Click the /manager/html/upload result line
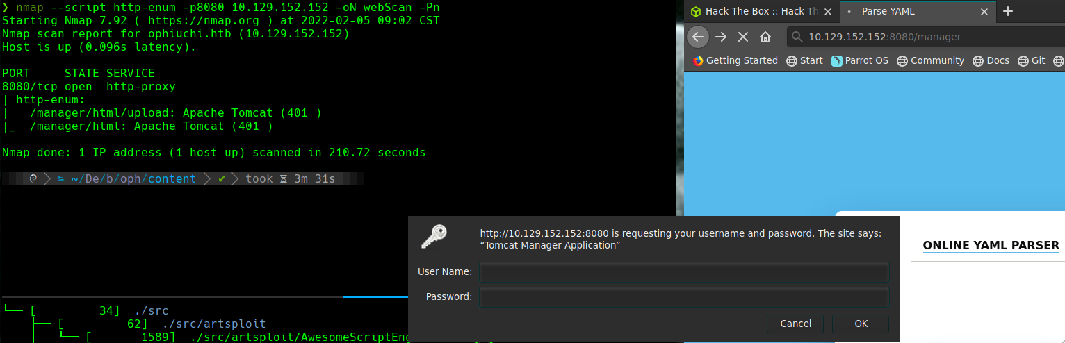Image resolution: width=1065 pixels, height=343 pixels. (161, 112)
